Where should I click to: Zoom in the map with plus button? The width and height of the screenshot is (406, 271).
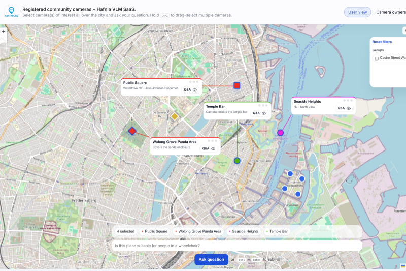pyautogui.click(x=4, y=31)
